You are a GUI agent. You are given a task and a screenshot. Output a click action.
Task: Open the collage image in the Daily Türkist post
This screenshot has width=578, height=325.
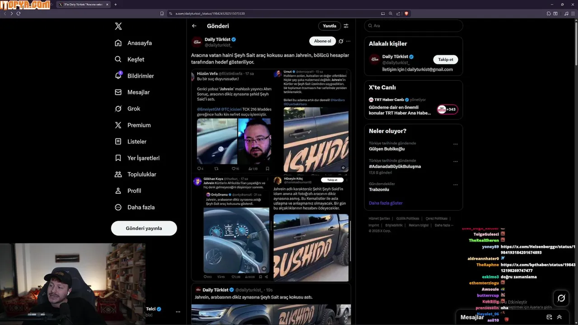pos(271,175)
